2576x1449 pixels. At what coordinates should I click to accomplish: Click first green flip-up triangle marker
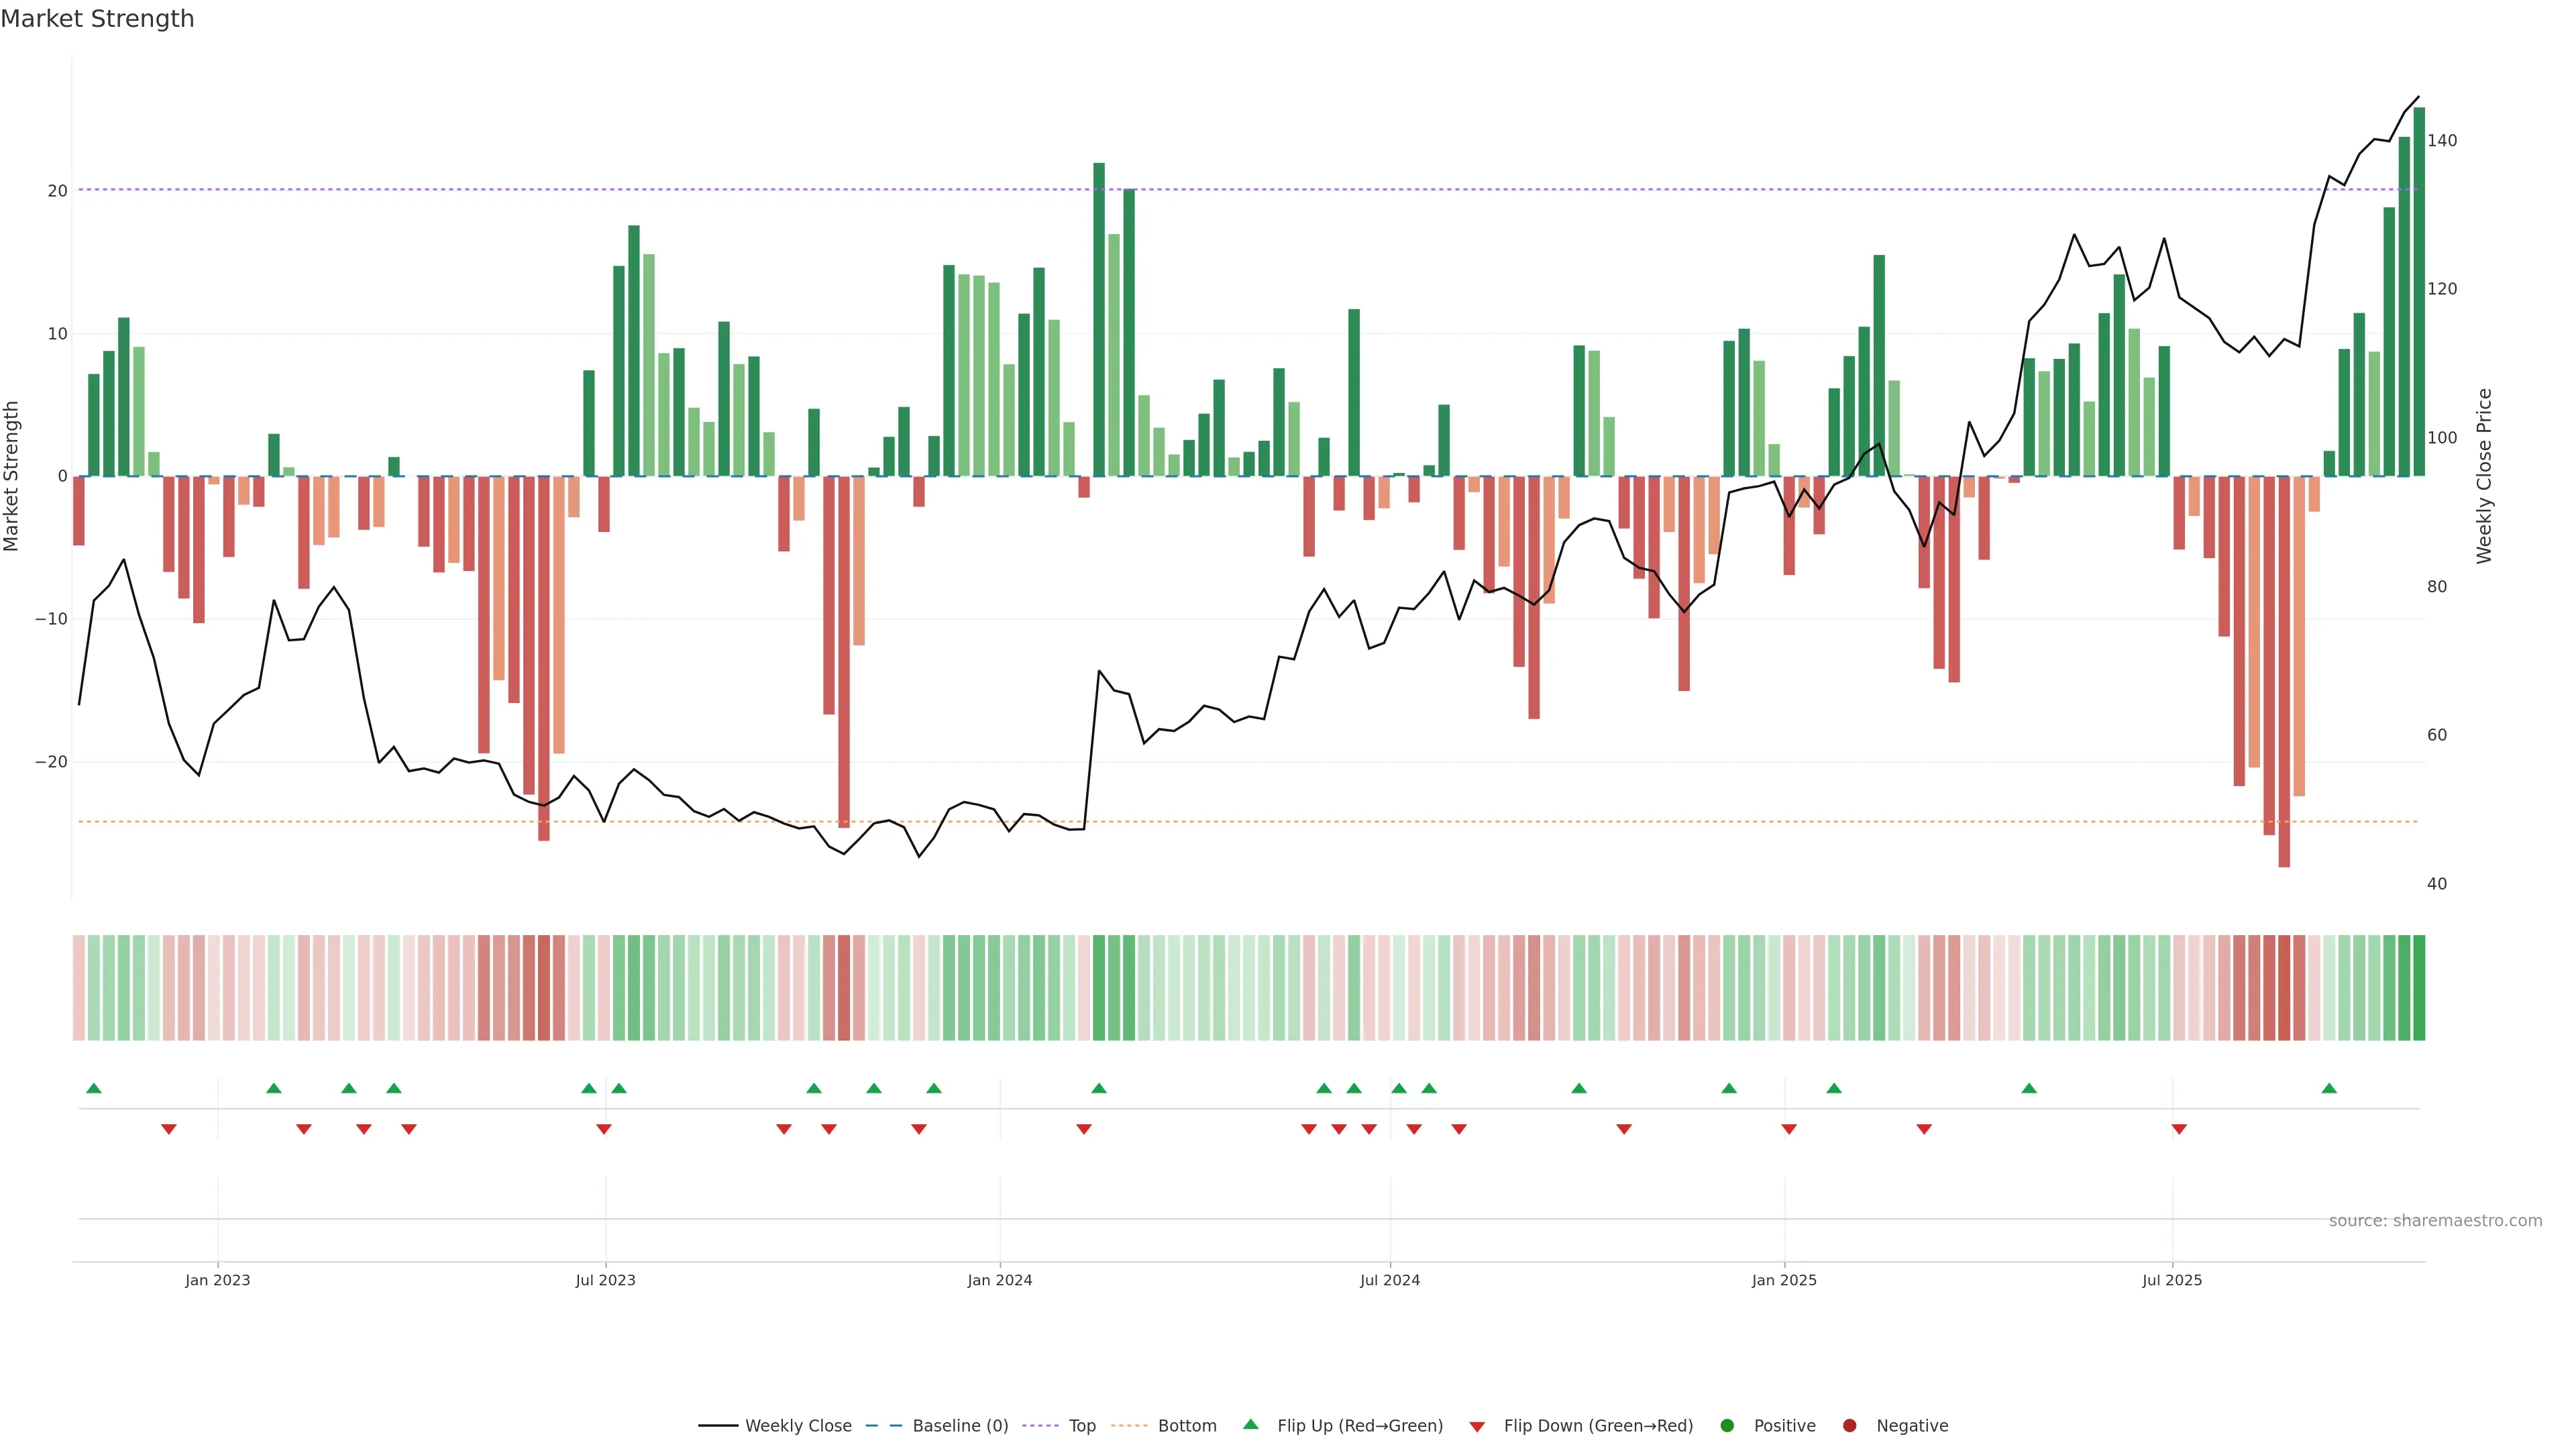[x=94, y=1088]
